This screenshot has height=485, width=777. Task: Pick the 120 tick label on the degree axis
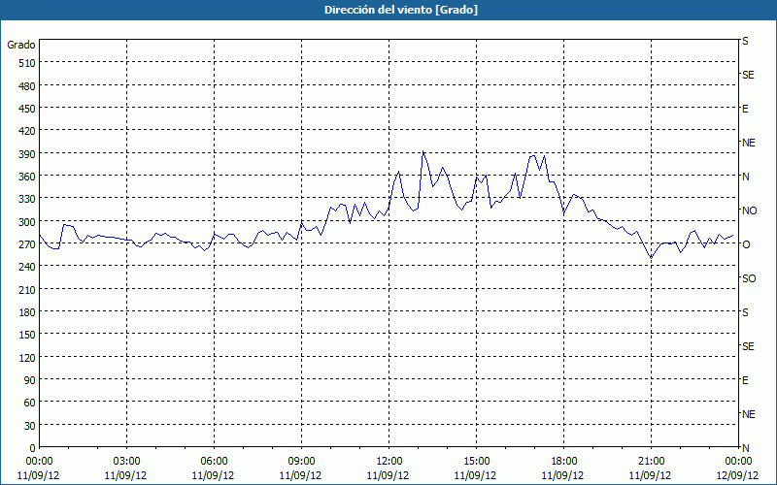(x=27, y=357)
